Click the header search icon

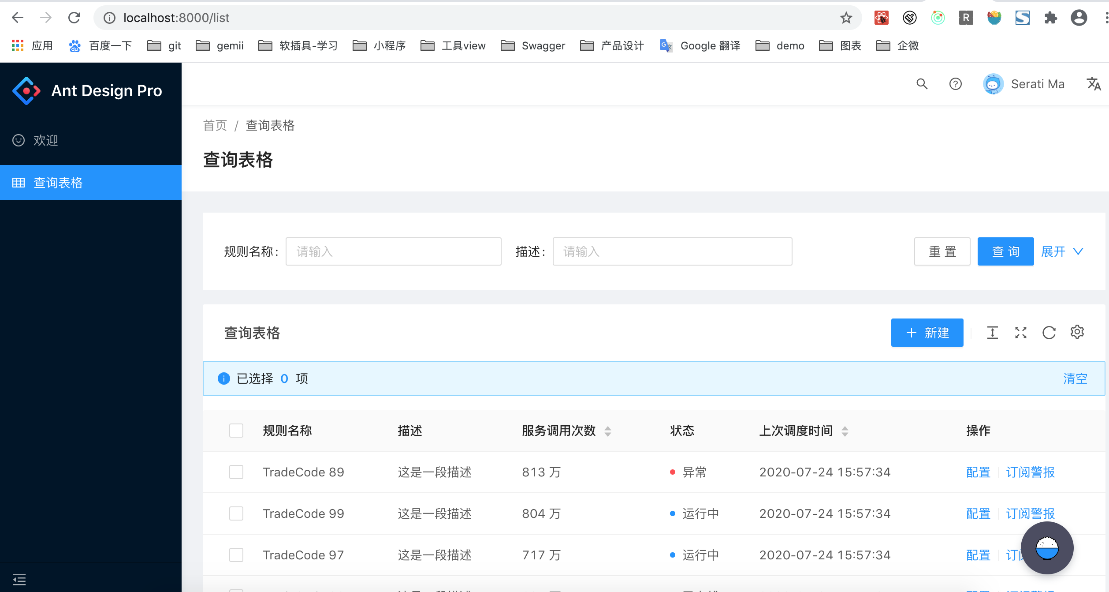pyautogui.click(x=922, y=84)
